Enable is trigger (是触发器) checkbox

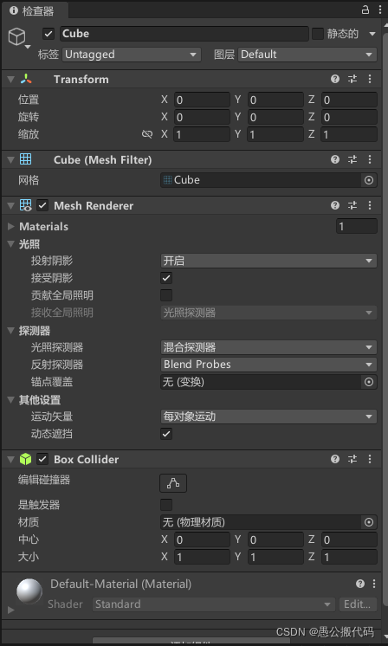(x=166, y=505)
